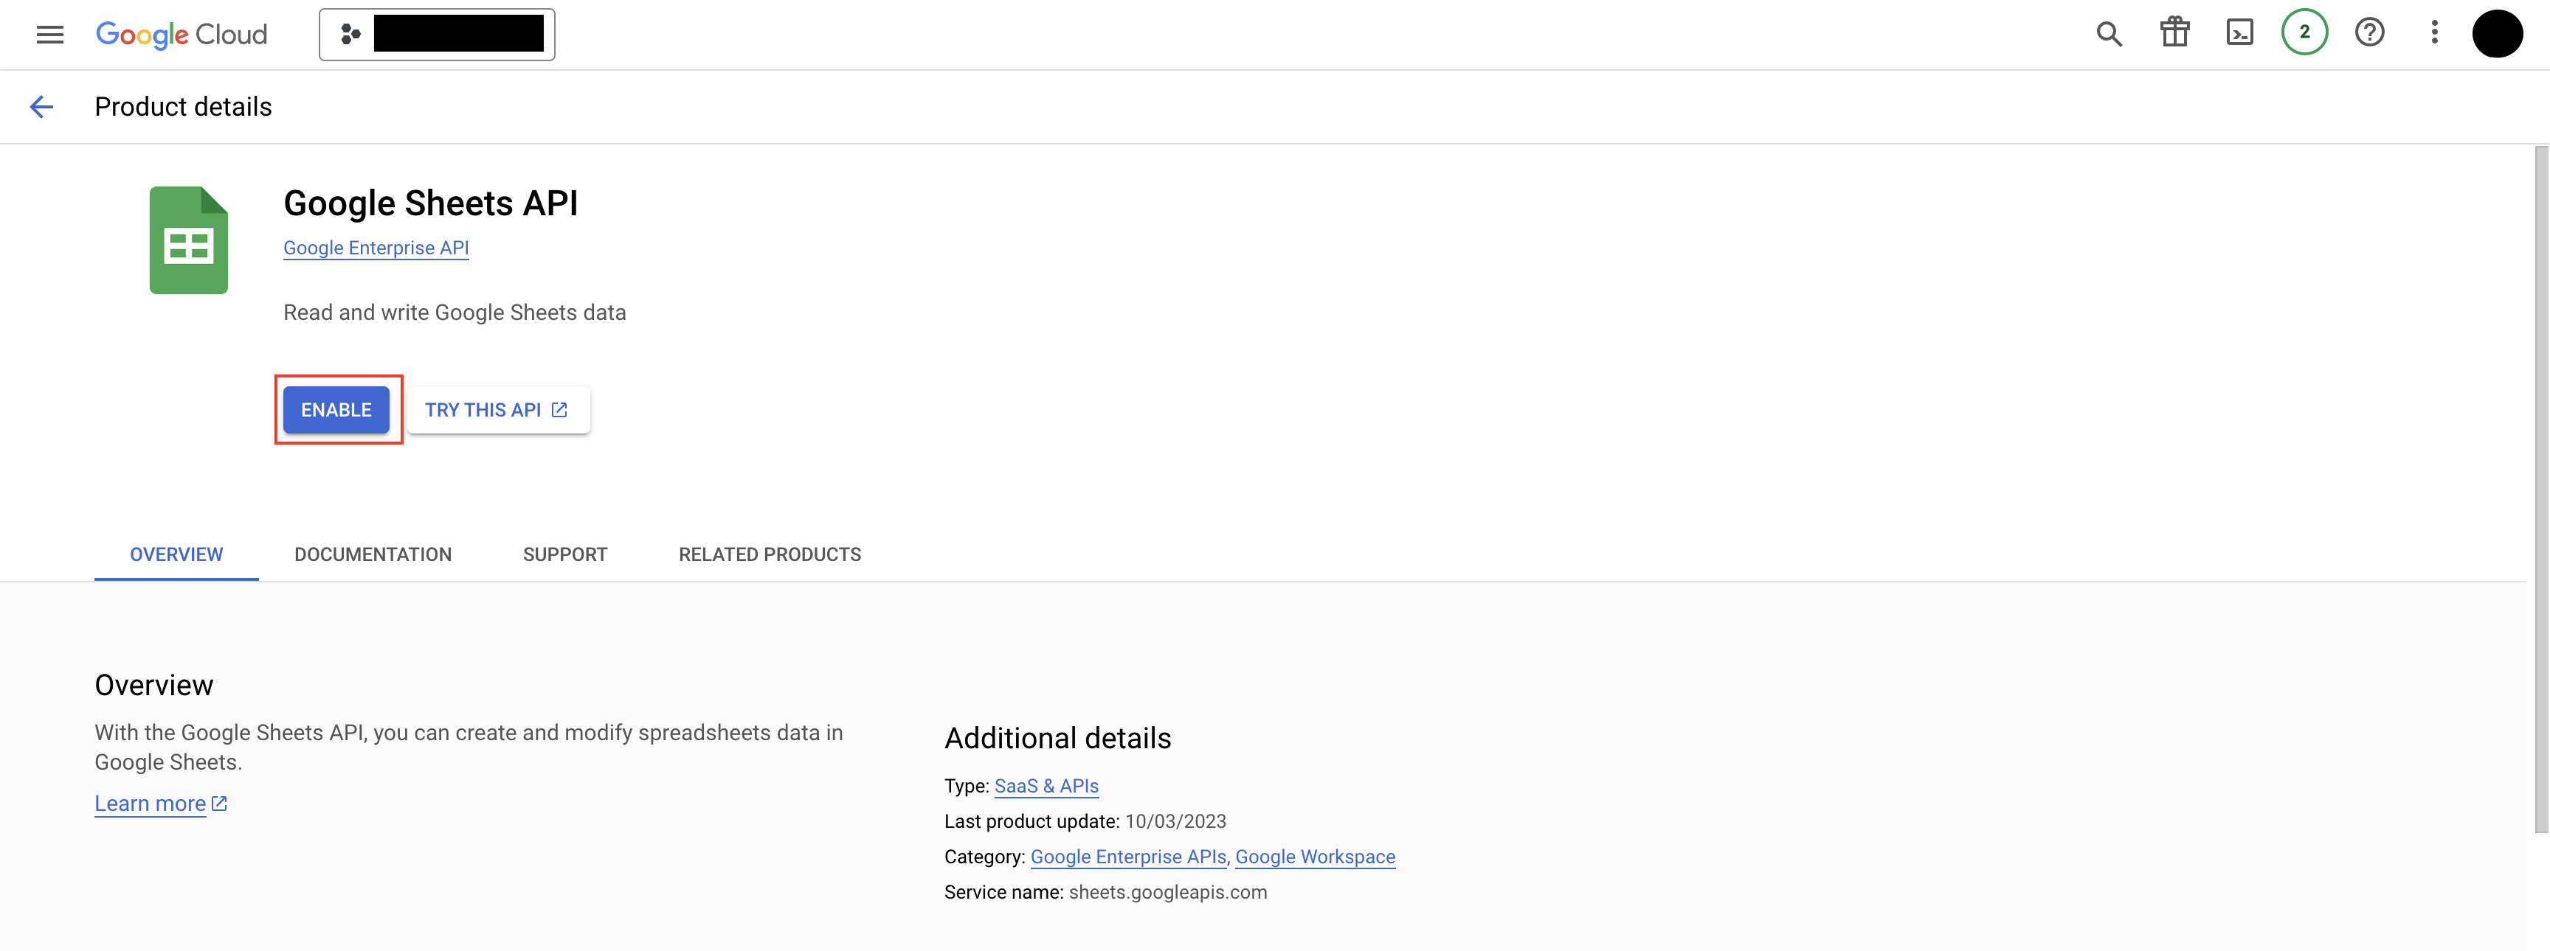Click the Learn more link
This screenshot has width=2550, height=951.
pyautogui.click(x=150, y=803)
